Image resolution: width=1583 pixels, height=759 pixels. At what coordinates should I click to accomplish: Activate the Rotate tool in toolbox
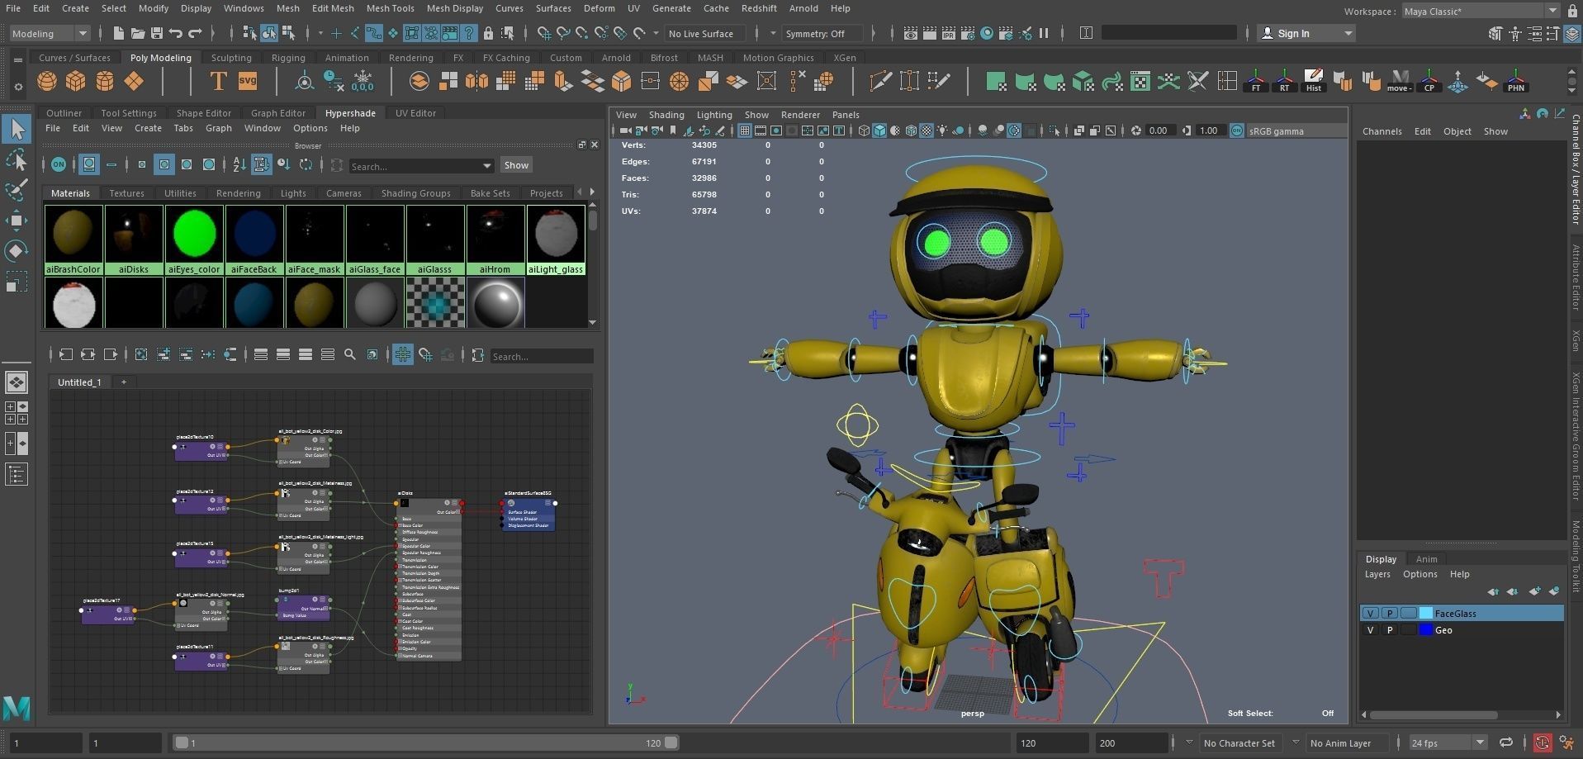tap(17, 250)
